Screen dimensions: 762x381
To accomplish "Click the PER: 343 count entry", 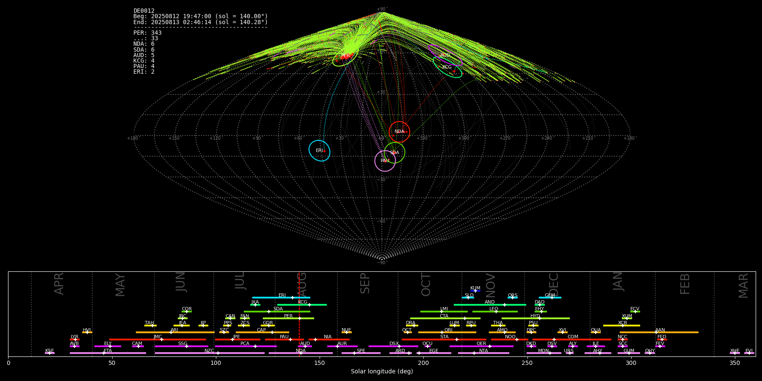I will (147, 33).
